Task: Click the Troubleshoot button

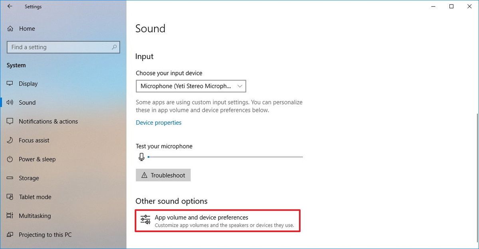Action: click(163, 175)
